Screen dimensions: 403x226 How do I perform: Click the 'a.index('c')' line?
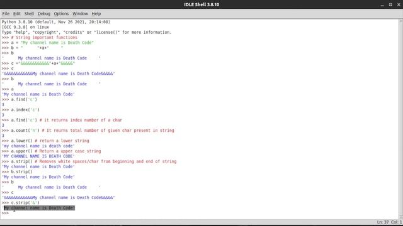point(21,110)
